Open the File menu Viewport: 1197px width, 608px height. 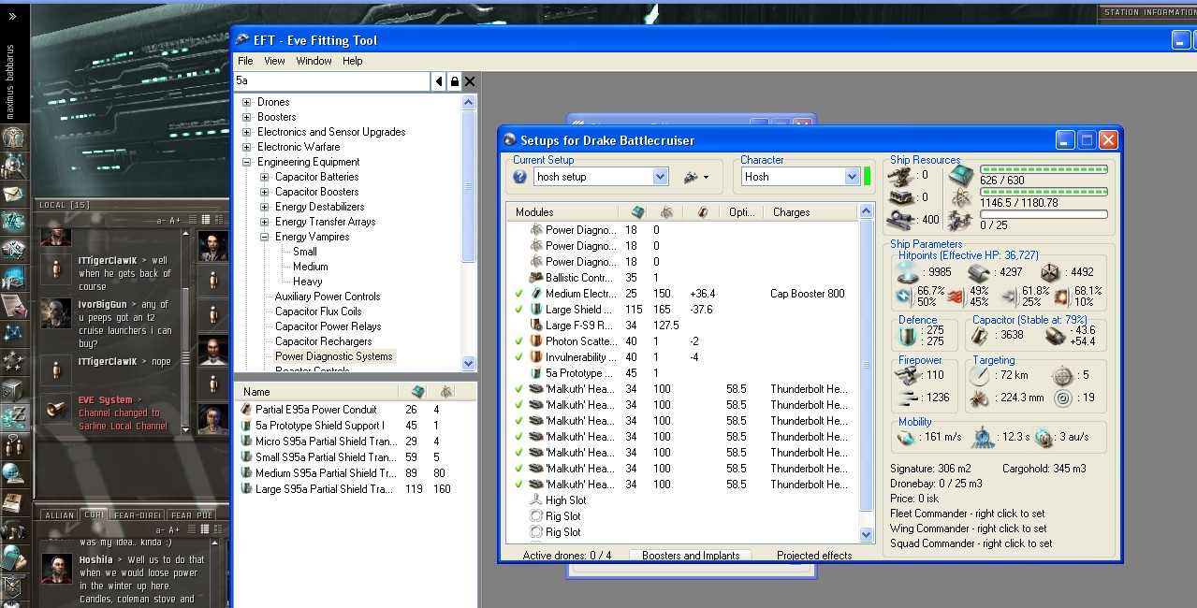coord(244,61)
